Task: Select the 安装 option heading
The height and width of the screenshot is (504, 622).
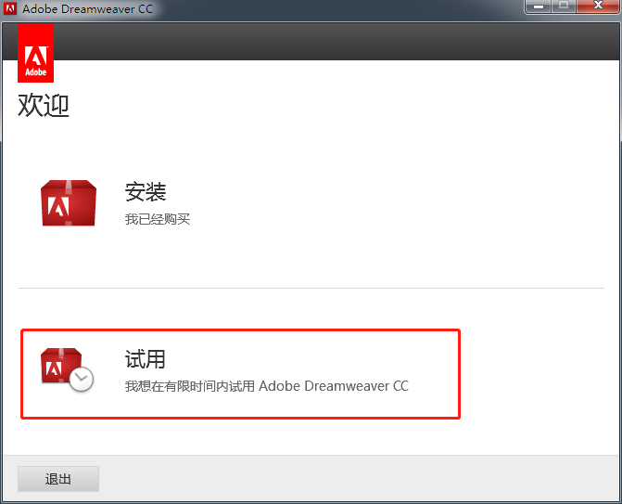Action: click(146, 192)
